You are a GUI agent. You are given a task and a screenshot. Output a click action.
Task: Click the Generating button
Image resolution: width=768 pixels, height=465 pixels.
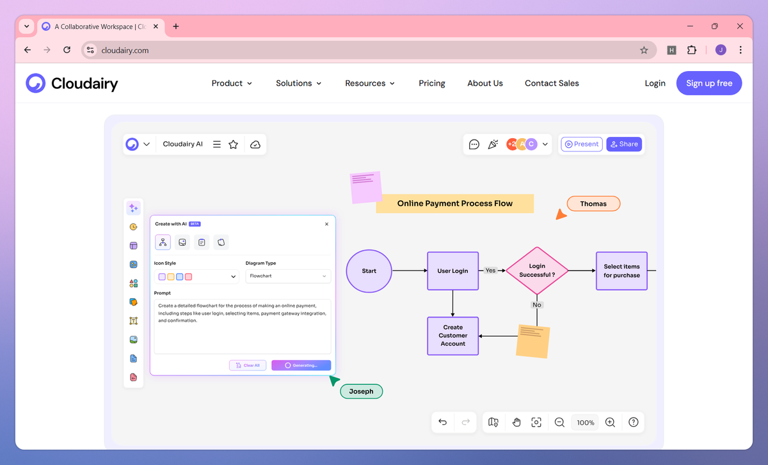click(301, 365)
